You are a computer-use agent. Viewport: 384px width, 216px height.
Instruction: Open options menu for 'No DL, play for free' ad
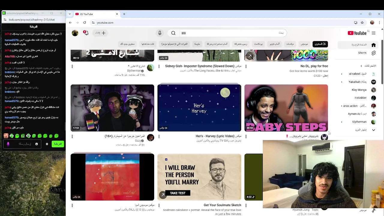246,66
